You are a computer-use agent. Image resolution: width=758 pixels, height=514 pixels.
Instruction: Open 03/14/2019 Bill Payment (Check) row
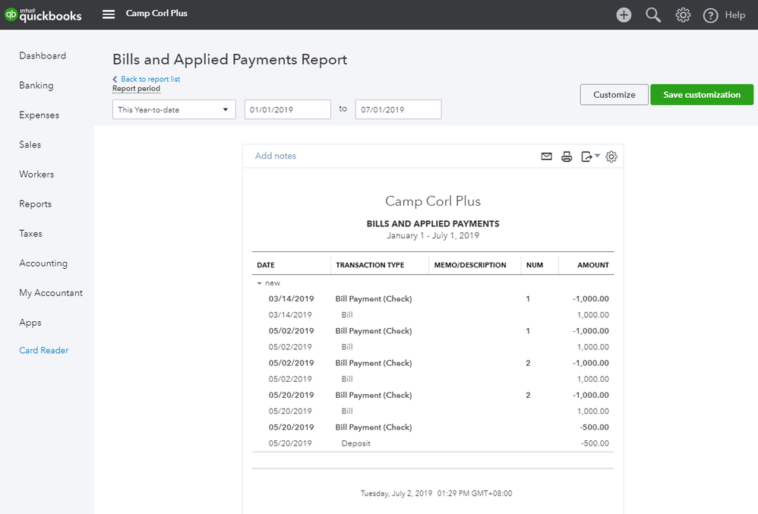433,299
